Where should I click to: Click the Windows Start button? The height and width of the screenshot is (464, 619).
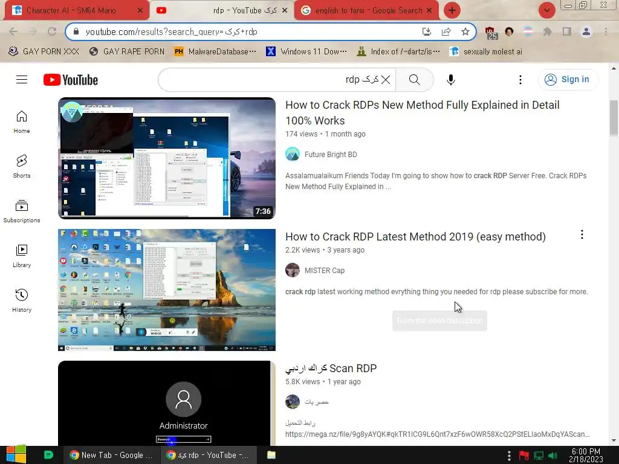[x=16, y=455]
